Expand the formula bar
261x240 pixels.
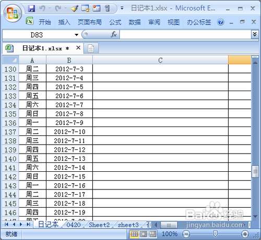tap(255, 34)
